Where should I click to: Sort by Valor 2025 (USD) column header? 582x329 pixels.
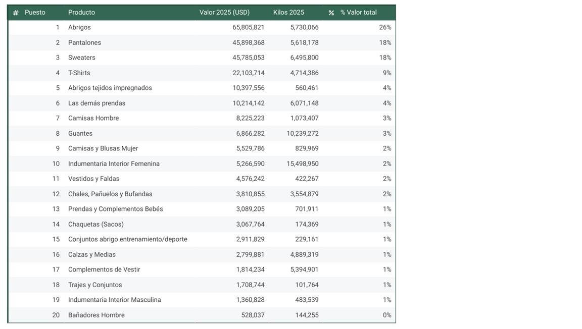[x=224, y=12]
